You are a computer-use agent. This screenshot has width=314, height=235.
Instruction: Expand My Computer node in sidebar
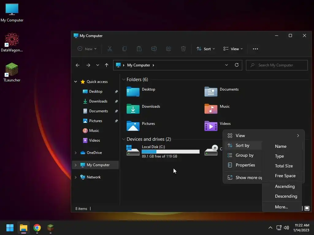[x=75, y=165]
